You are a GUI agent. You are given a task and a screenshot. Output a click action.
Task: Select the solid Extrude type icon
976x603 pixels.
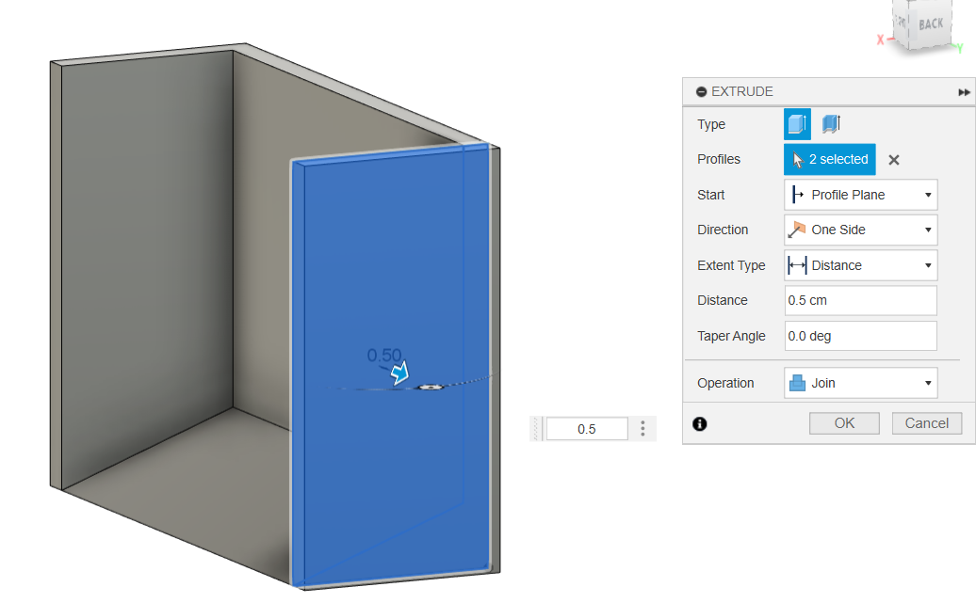[x=797, y=124]
